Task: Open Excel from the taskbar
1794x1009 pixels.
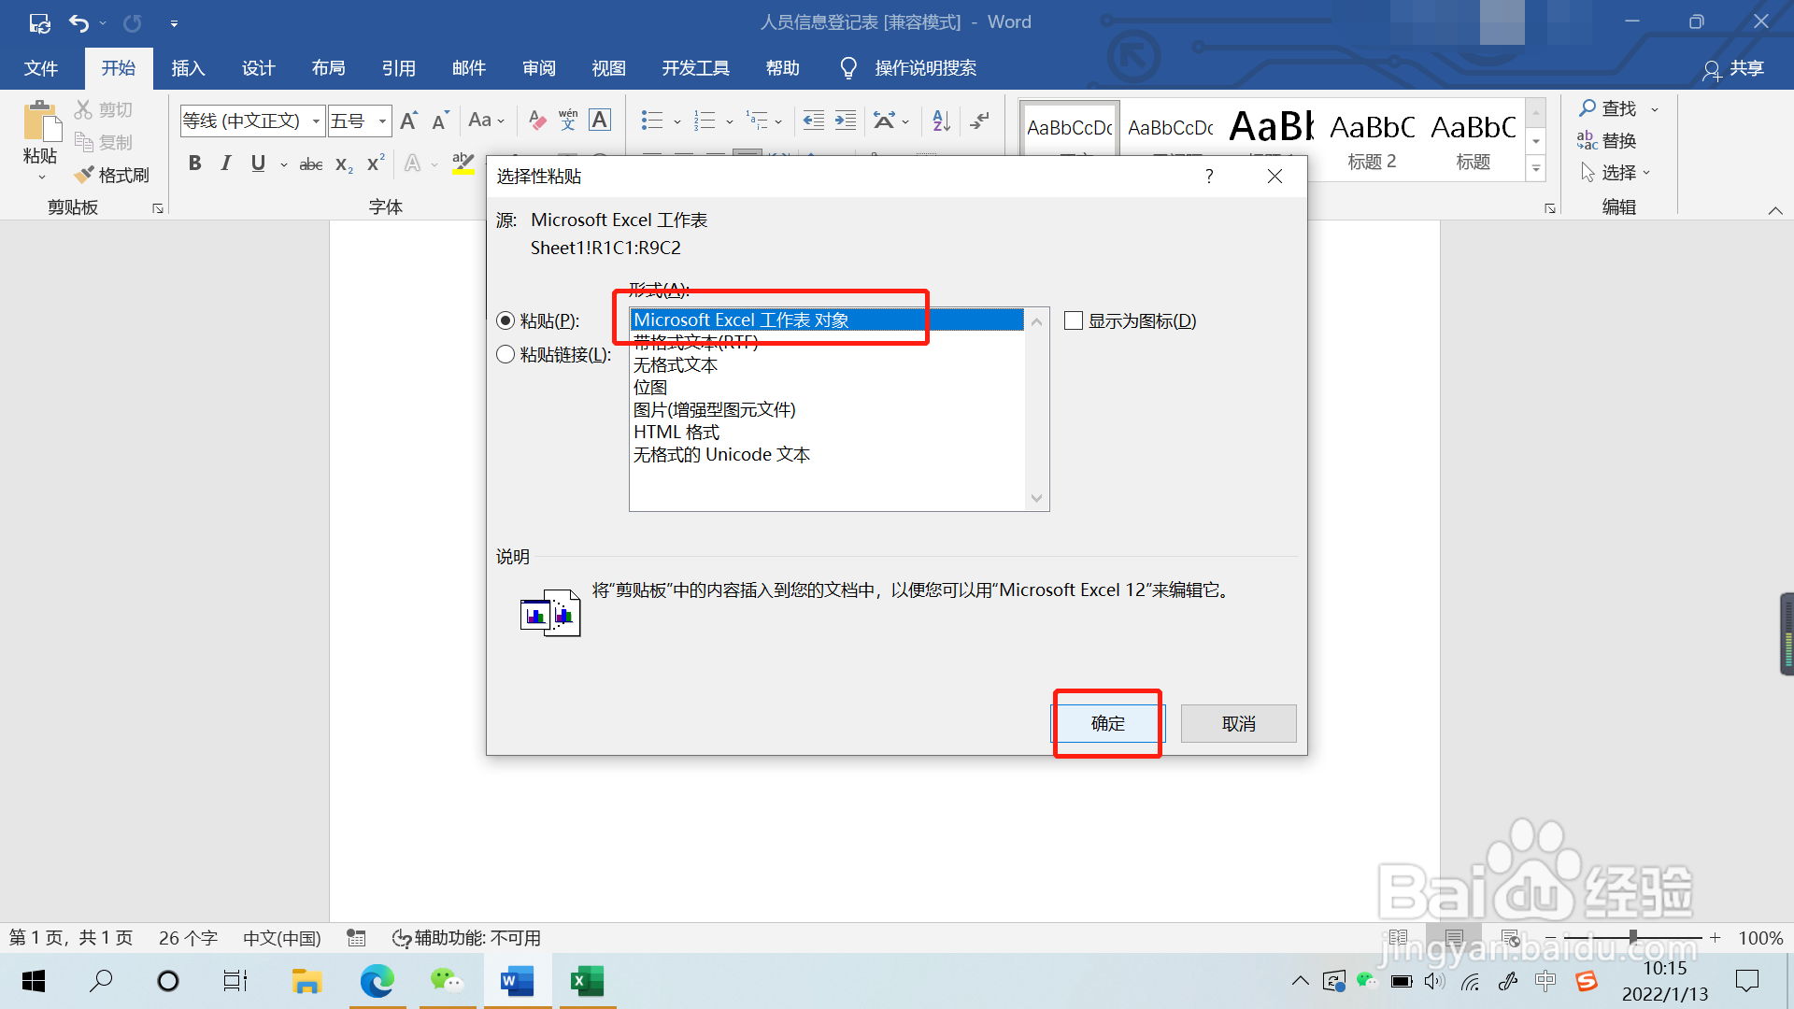Action: click(587, 981)
